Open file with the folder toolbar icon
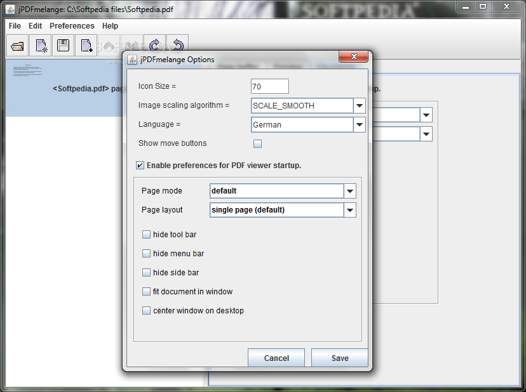Screen dimensions: 526x392 17,46
